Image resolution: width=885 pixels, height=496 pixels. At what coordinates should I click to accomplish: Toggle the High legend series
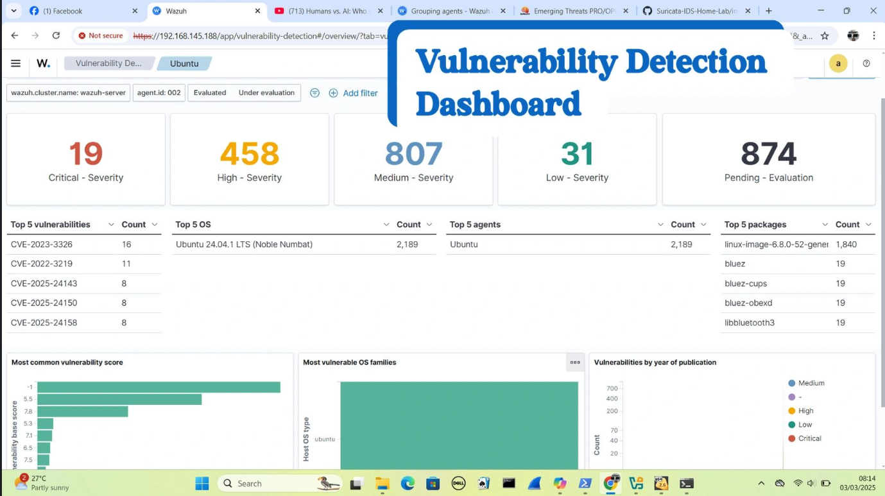tap(800, 411)
